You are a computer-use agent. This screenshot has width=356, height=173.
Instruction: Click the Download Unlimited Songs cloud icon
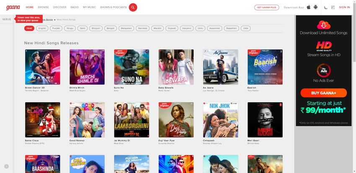coord(323,25)
